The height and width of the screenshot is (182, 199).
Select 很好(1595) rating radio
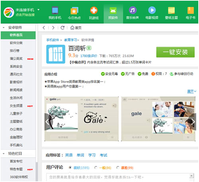[70, 168]
